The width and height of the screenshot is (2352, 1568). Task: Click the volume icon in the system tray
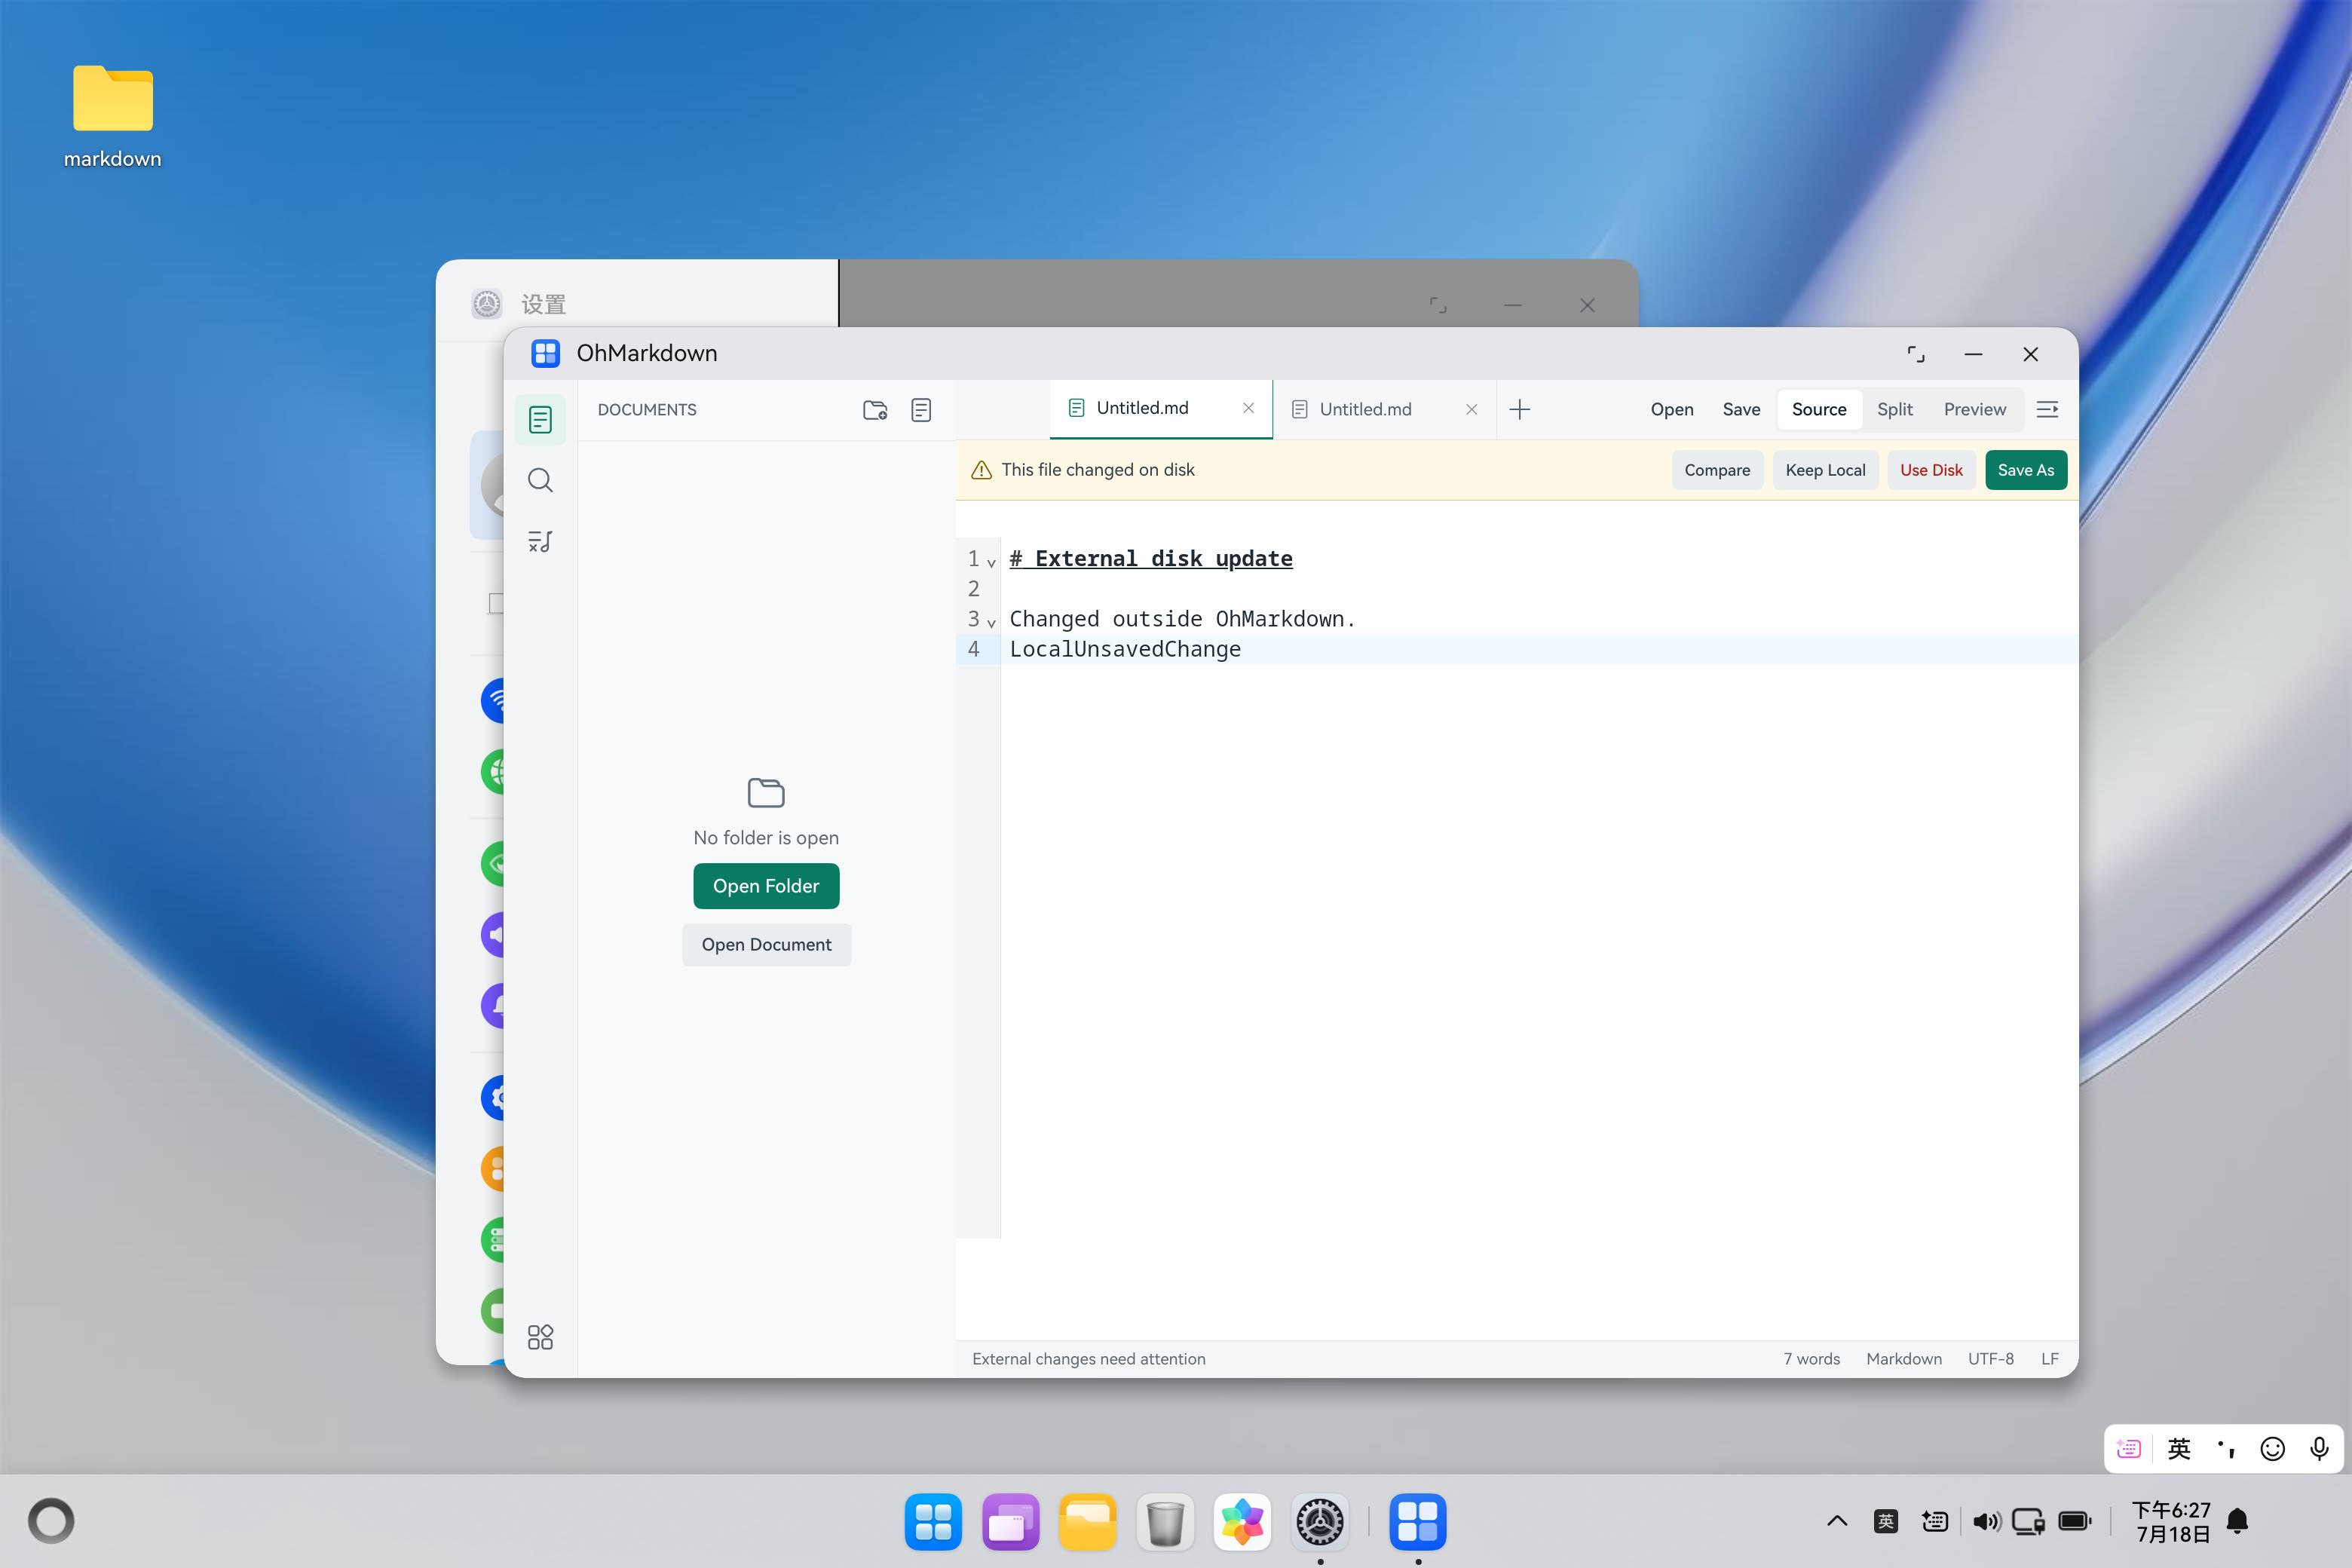click(x=1986, y=1522)
